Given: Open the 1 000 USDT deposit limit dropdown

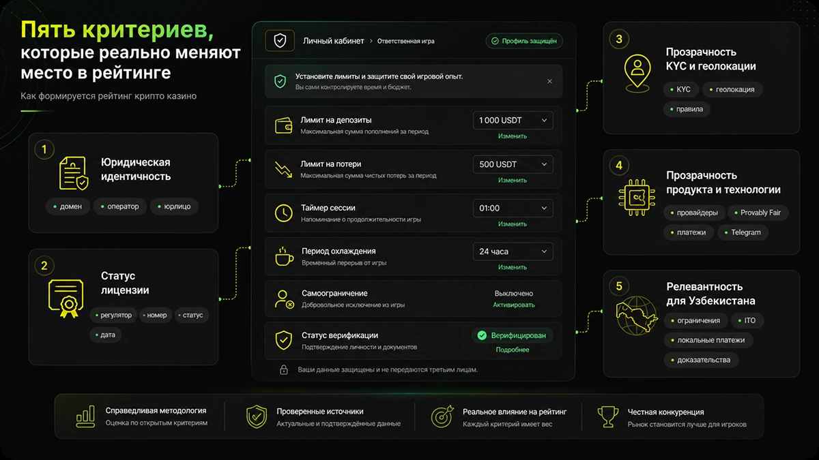Looking at the screenshot, I should point(513,121).
